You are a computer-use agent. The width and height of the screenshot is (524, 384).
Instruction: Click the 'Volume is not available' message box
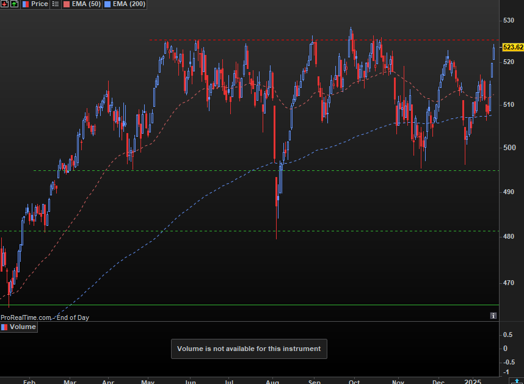tap(249, 349)
